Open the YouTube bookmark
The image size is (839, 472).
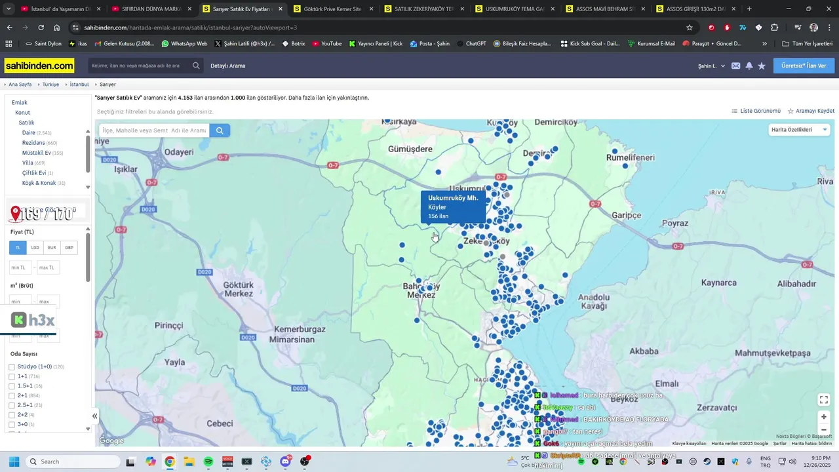[326, 43]
